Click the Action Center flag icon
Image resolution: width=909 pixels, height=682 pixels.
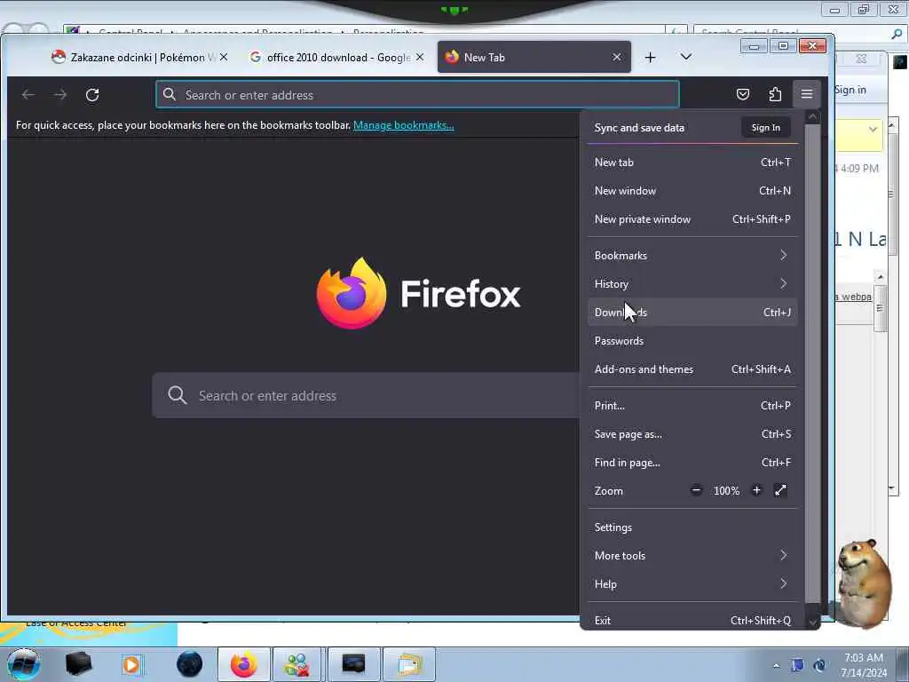click(x=797, y=665)
